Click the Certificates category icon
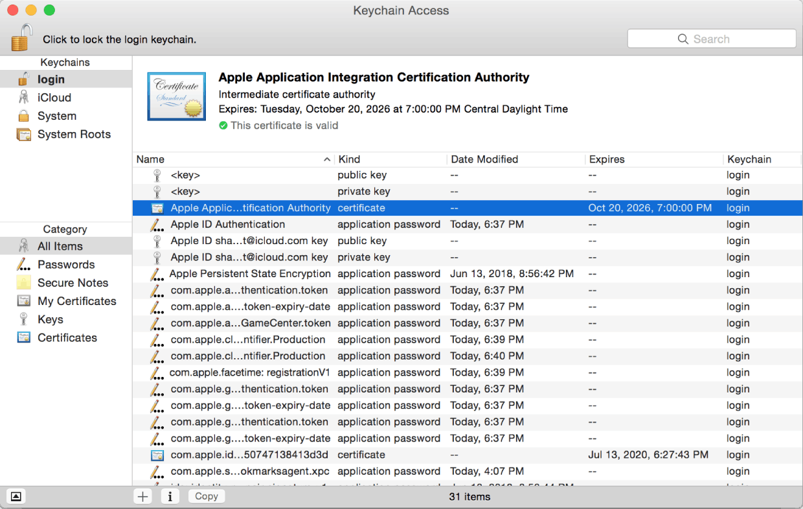 tap(24, 337)
